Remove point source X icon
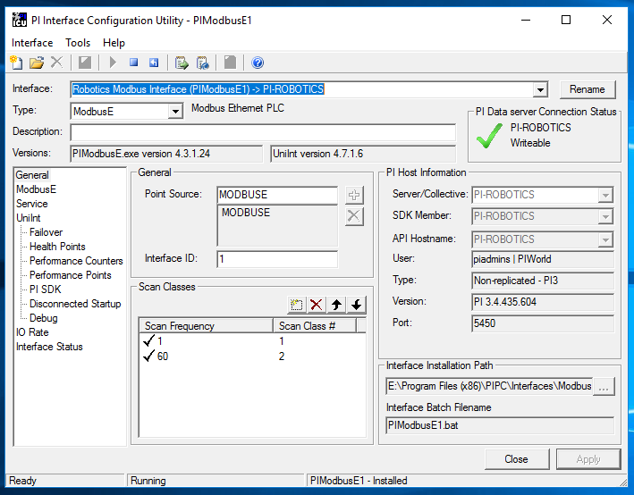This screenshot has height=495, width=634. coord(354,216)
